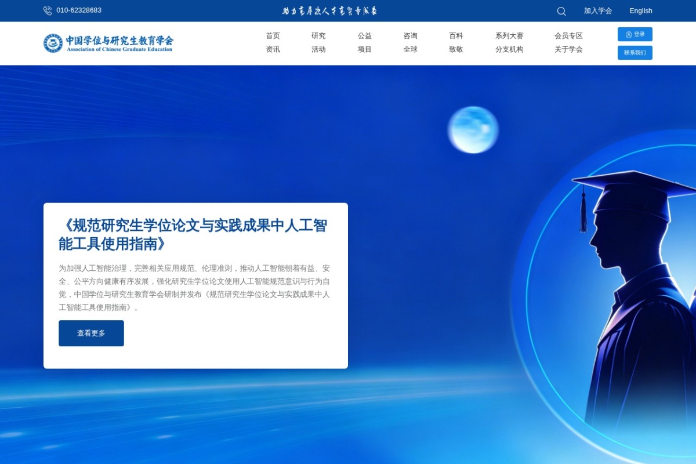Open the 全球 menu item
Screen dimensions: 696x464
pos(410,50)
